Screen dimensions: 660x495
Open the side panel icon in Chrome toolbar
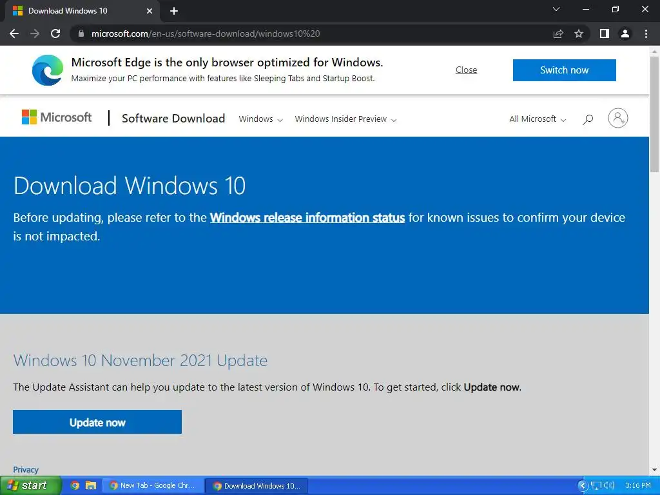(x=605, y=34)
